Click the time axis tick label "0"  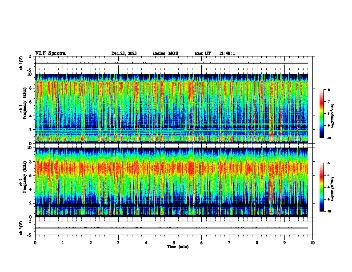[x=35, y=243]
